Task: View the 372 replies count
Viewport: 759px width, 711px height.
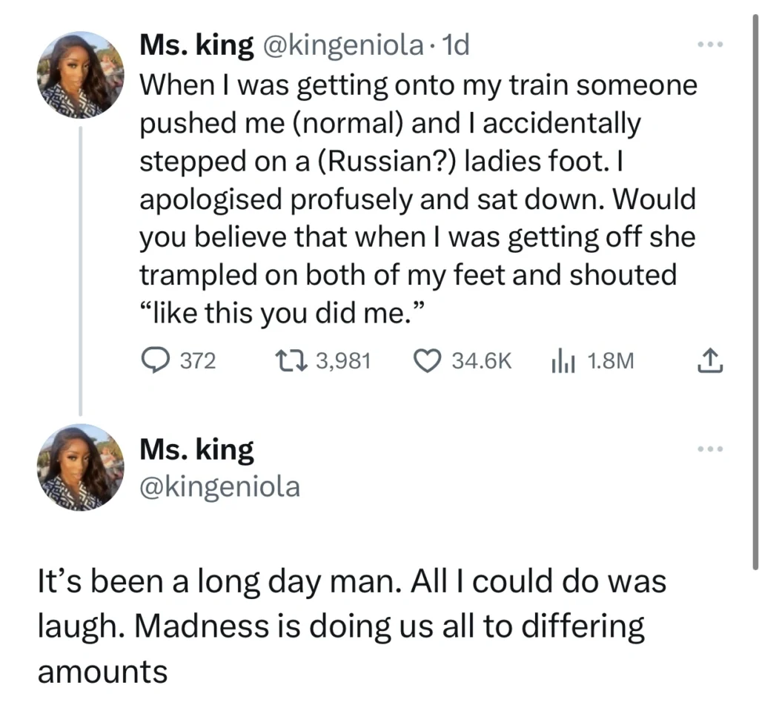Action: [199, 361]
